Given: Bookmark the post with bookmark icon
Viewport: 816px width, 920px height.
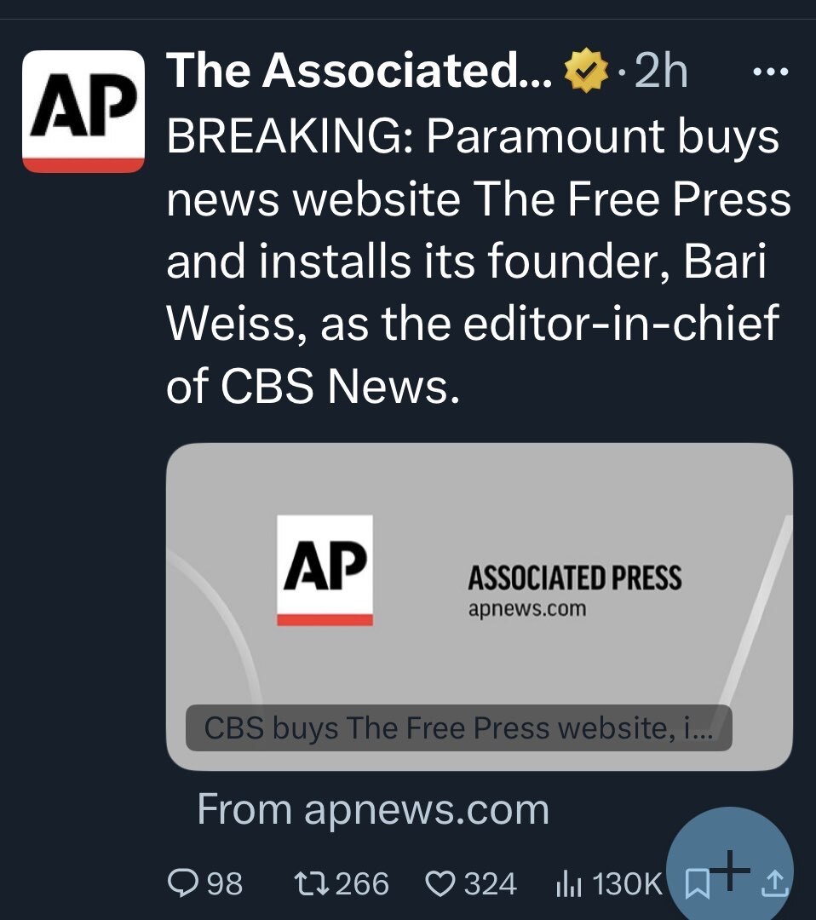Looking at the screenshot, I should [698, 884].
